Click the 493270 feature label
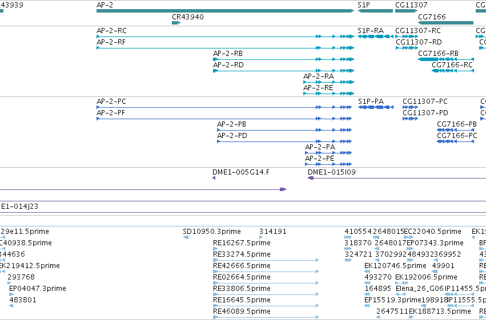486x320 pixels. coord(378,277)
